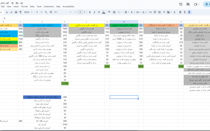Open text wrapping dropdown
The image size is (210, 131).
138,12
